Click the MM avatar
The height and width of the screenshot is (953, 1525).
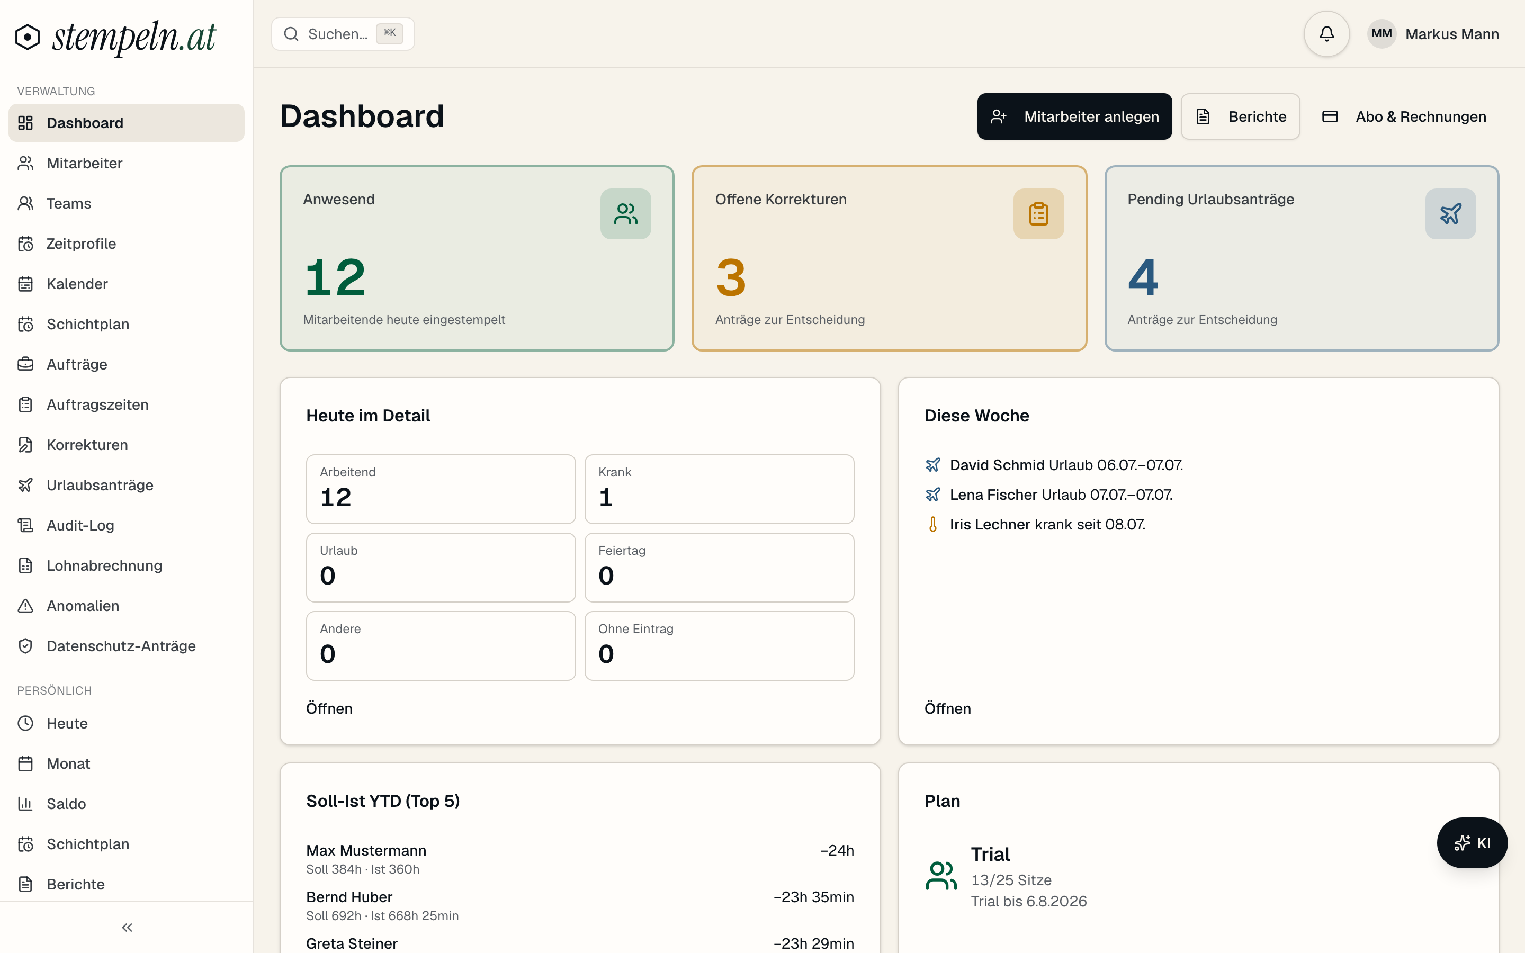point(1382,33)
